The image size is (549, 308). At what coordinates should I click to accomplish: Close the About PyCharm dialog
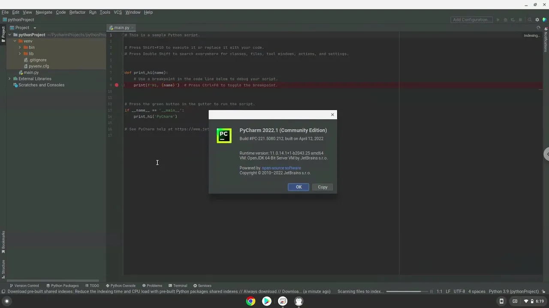tap(332, 115)
